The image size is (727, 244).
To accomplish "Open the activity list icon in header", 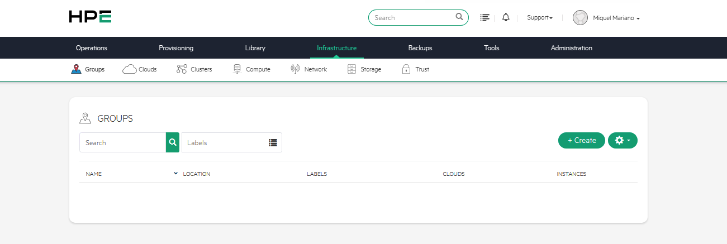I will click(485, 18).
